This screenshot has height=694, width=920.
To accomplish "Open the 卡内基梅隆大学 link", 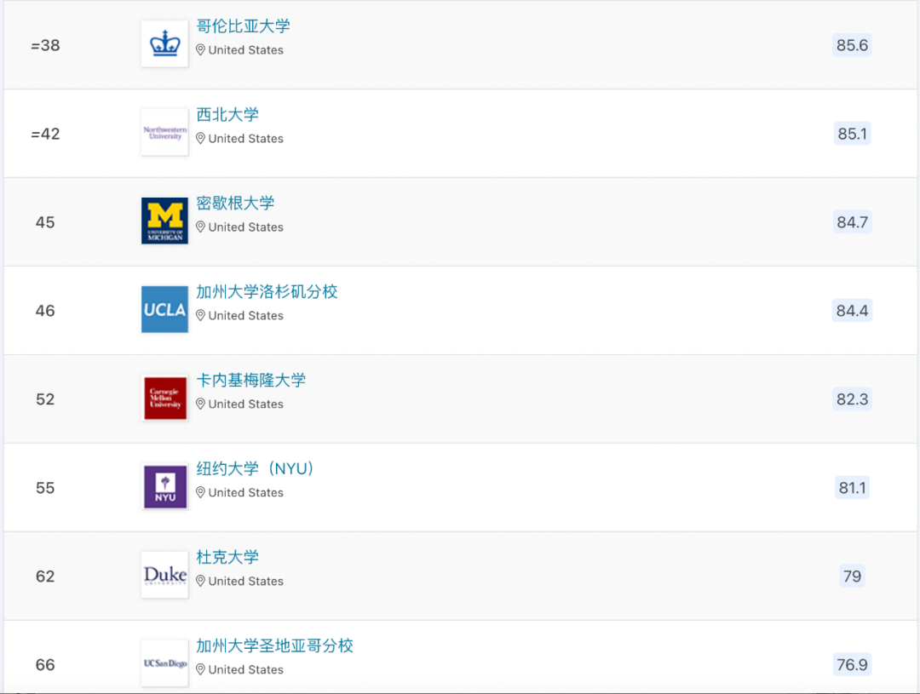I will (251, 381).
